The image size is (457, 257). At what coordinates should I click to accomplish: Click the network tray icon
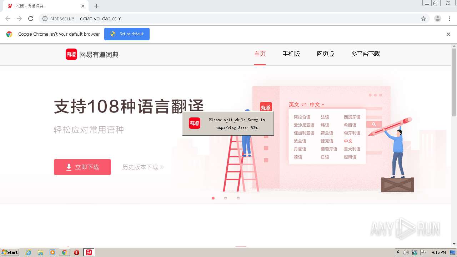[415, 252]
